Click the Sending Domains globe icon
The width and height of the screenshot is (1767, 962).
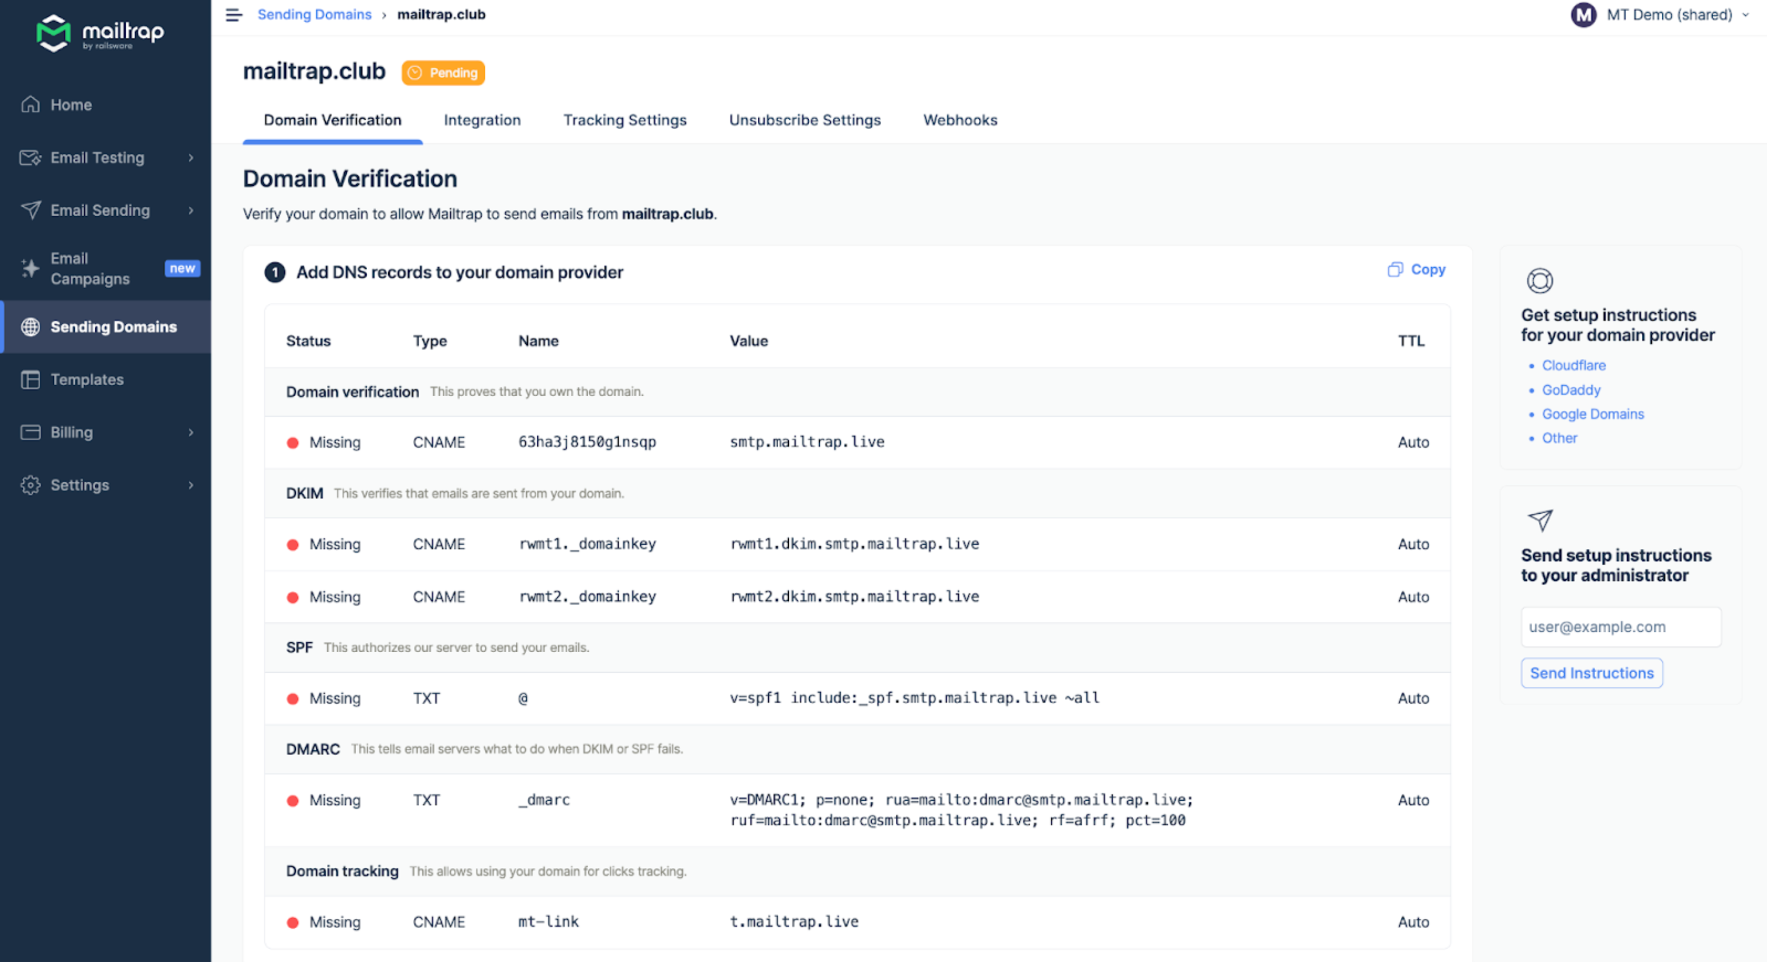30,326
